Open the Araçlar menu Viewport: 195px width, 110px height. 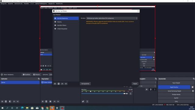point(51,4)
